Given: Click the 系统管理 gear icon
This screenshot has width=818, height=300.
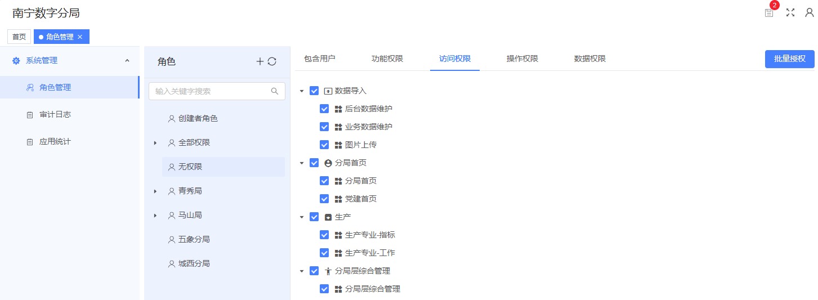Looking at the screenshot, I should pyautogui.click(x=16, y=61).
